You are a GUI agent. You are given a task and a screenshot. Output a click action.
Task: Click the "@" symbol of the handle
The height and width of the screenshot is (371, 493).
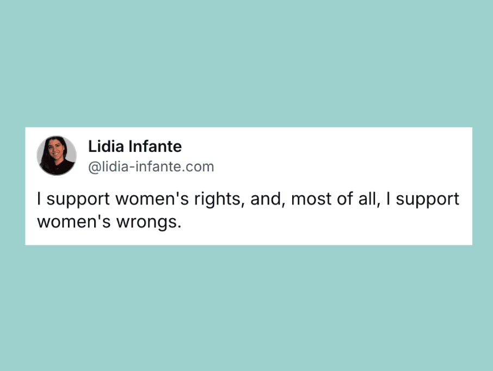pos(94,167)
